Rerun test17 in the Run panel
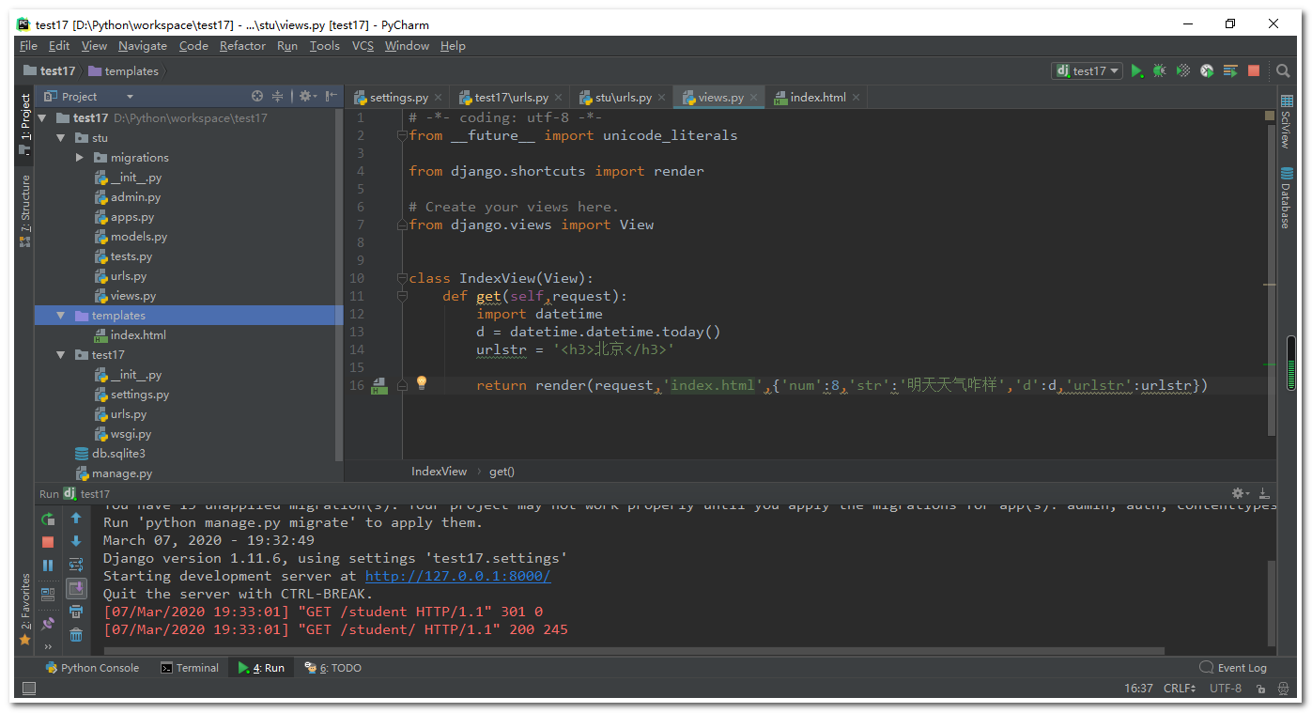The width and height of the screenshot is (1312, 713). 48,519
